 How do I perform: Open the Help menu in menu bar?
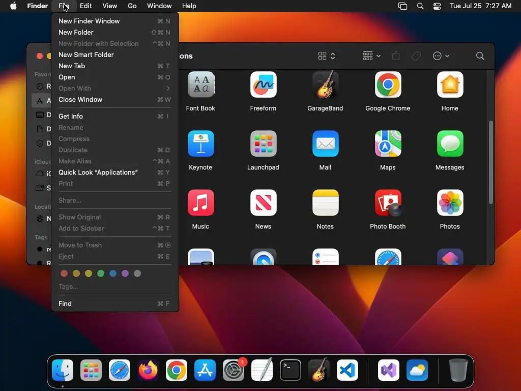click(x=189, y=6)
